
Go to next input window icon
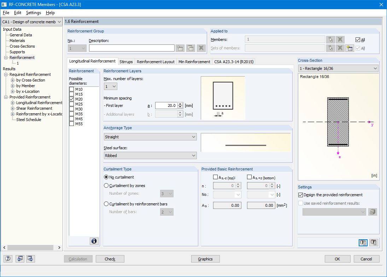(x=30, y=259)
